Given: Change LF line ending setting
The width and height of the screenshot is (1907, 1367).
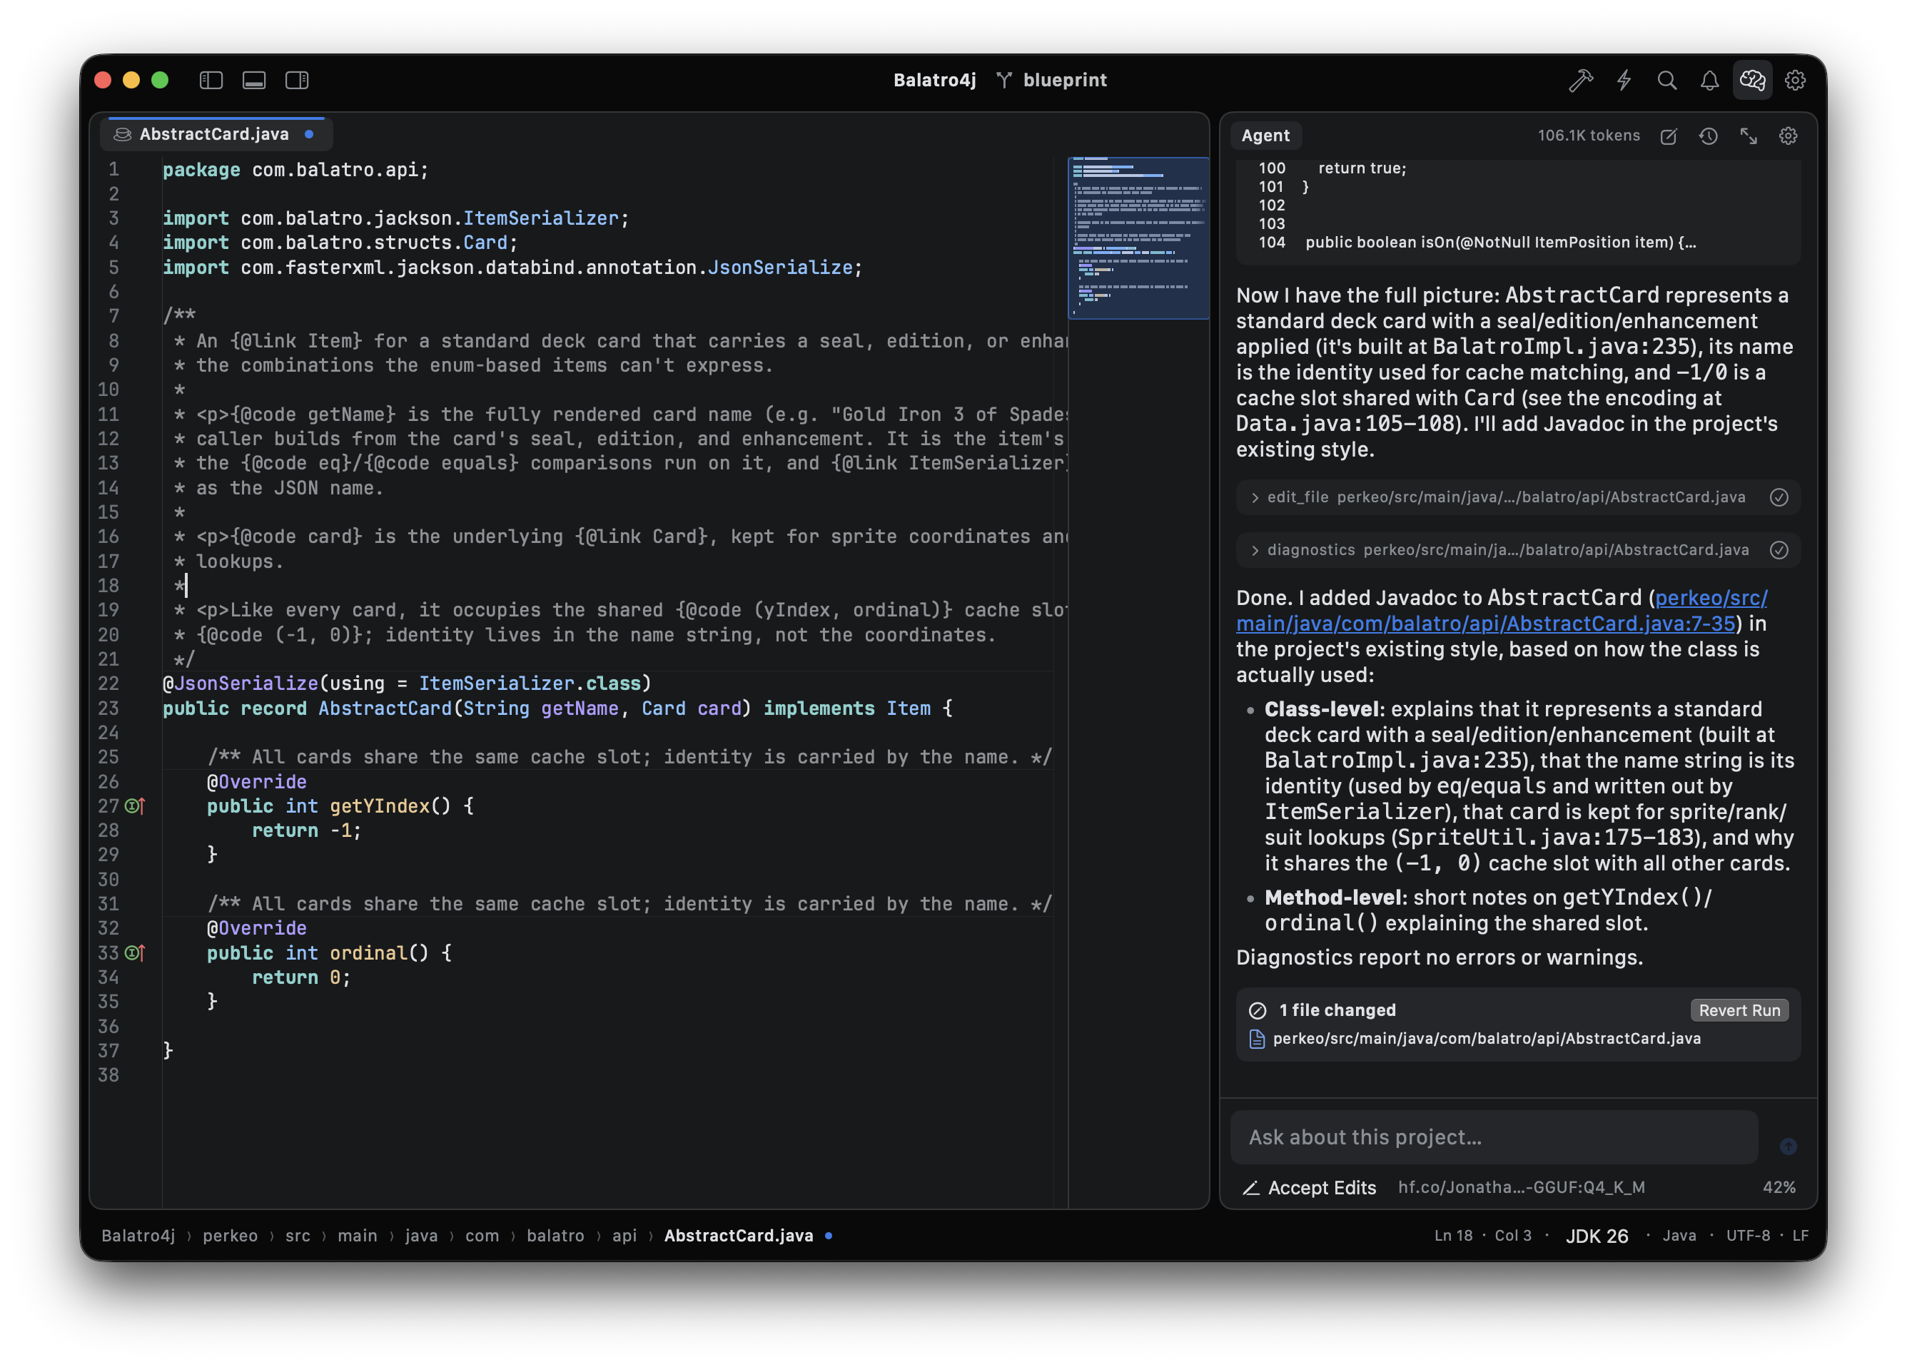Looking at the screenshot, I should click(x=1800, y=1236).
